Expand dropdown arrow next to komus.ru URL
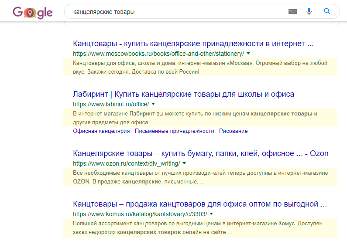 point(211,214)
